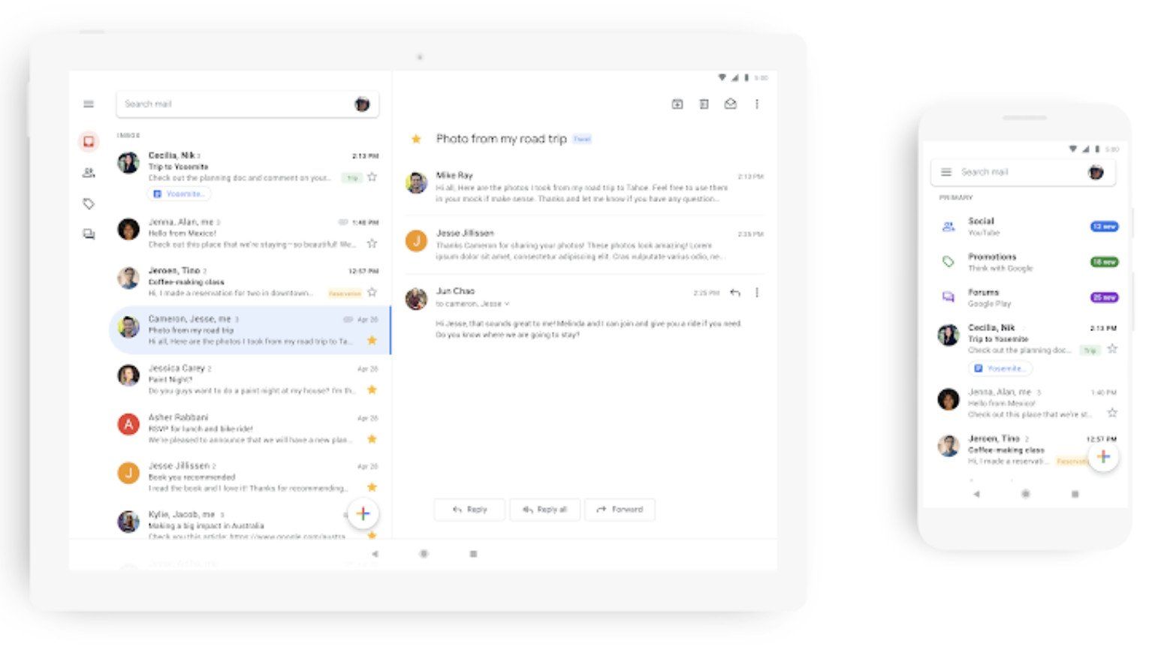The image size is (1155, 647).
Task: Click the archive icon in message toolbar
Action: tap(677, 104)
